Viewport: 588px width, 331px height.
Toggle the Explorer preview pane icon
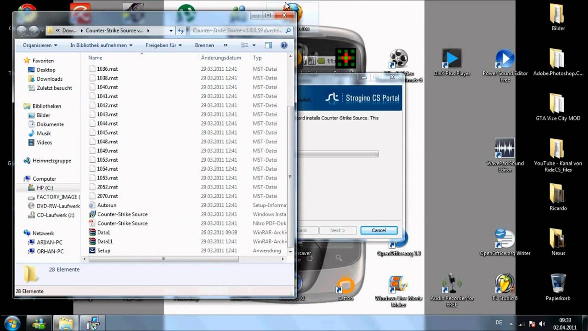click(268, 45)
